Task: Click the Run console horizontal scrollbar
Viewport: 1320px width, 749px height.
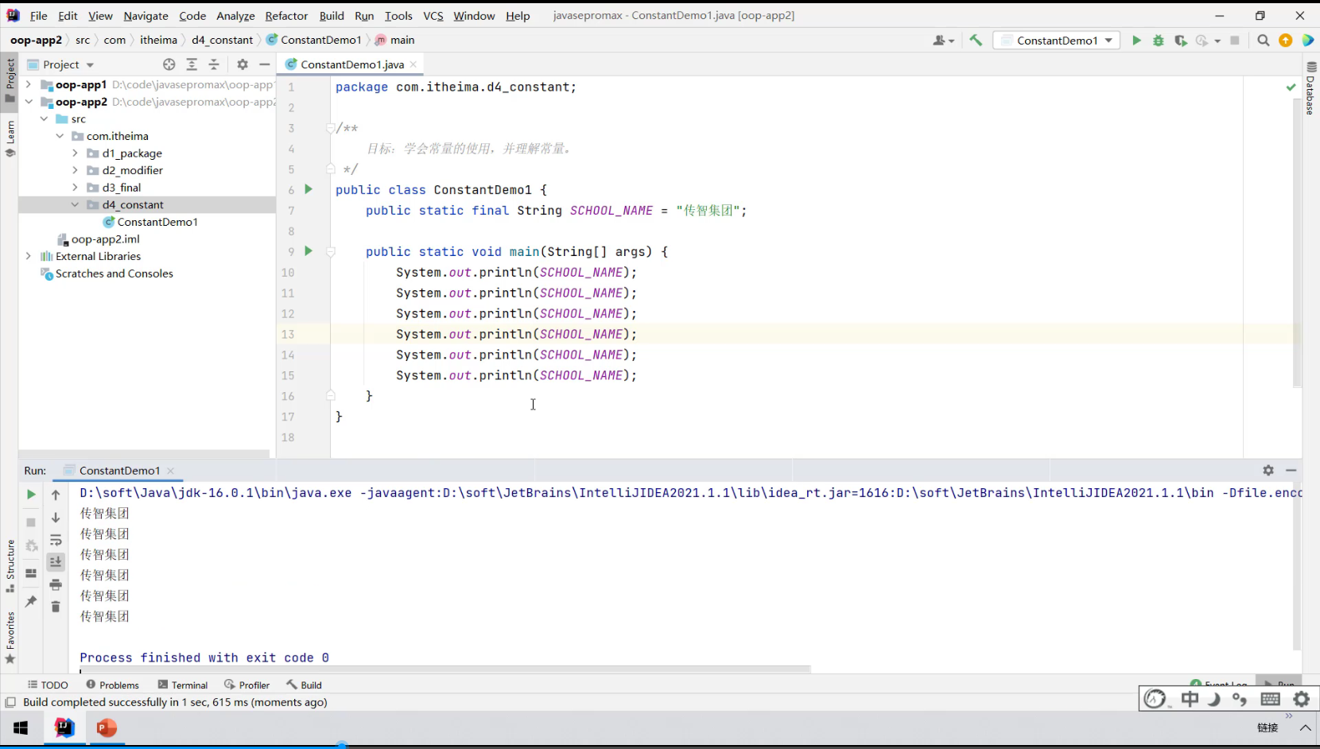Action: click(x=445, y=670)
